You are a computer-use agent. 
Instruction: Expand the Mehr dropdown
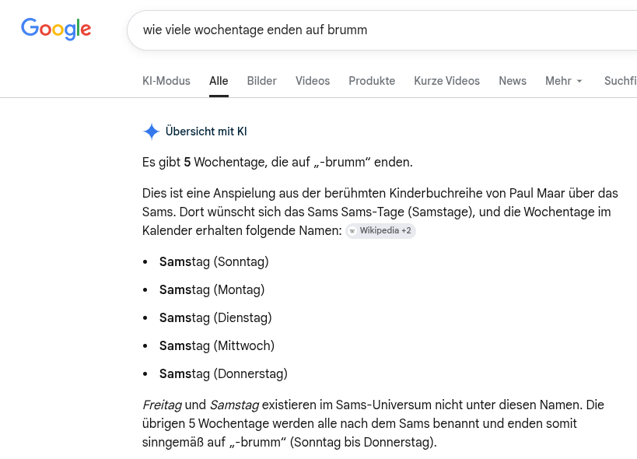pyautogui.click(x=564, y=81)
